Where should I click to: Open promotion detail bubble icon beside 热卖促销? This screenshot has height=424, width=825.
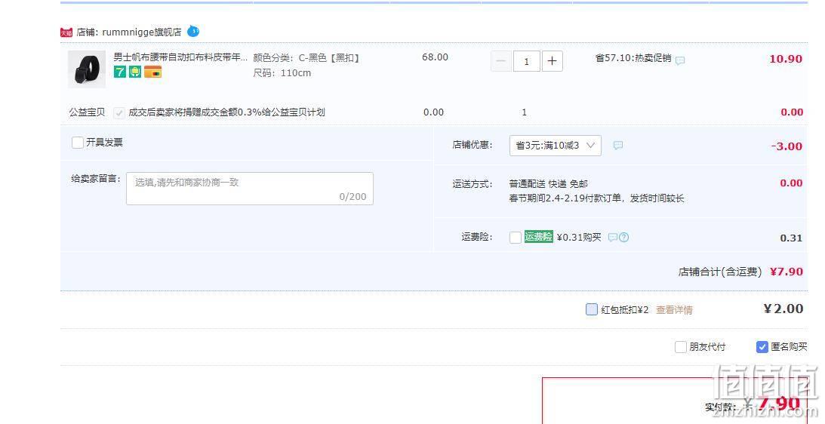click(680, 60)
